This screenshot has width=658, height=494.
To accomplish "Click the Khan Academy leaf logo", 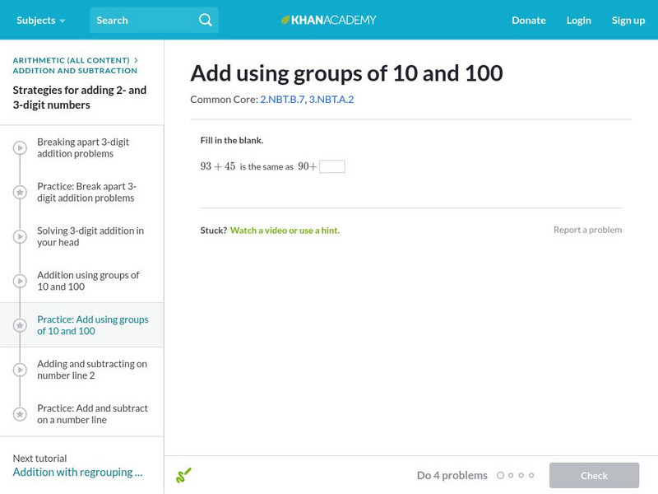I will (285, 20).
